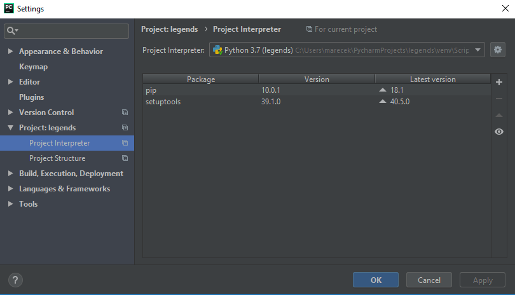Expand the Build, Execution, Deployment section
Screen dimensions: 515x295
coord(11,174)
